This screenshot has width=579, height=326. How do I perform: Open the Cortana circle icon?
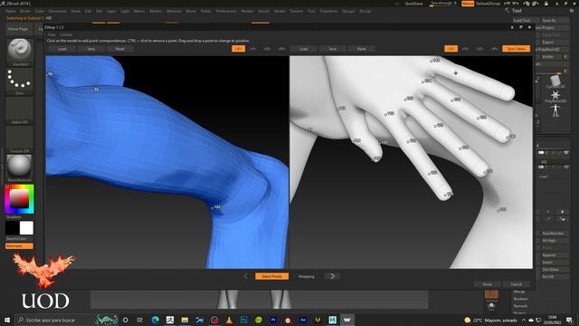126,320
